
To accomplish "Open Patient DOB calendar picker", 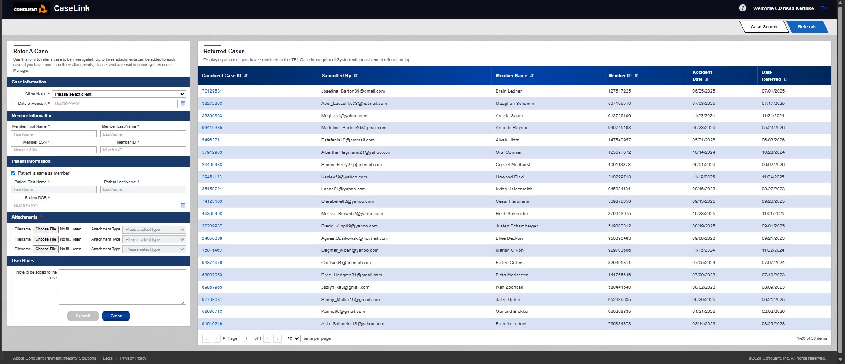I will 183,205.
